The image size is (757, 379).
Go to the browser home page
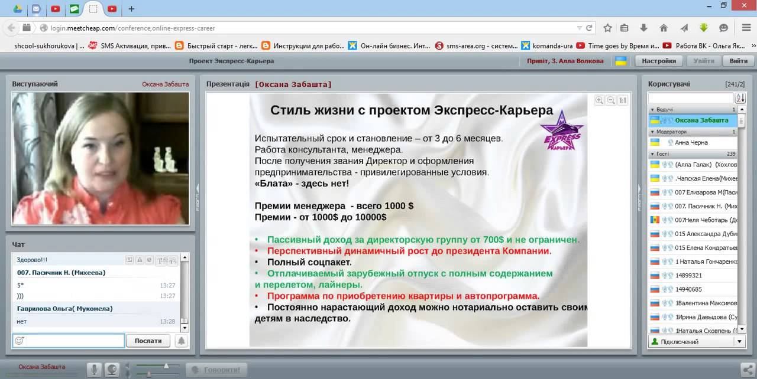click(664, 28)
